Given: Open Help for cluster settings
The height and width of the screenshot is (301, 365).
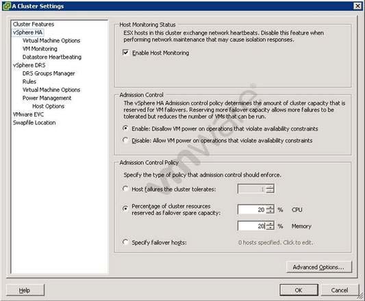Looking at the screenshot, I should pos(25,290).
